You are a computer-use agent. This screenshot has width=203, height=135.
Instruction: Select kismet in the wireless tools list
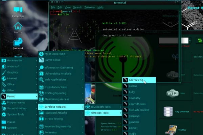click(x=133, y=128)
